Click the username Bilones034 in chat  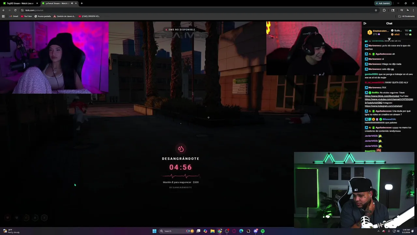coord(389,119)
